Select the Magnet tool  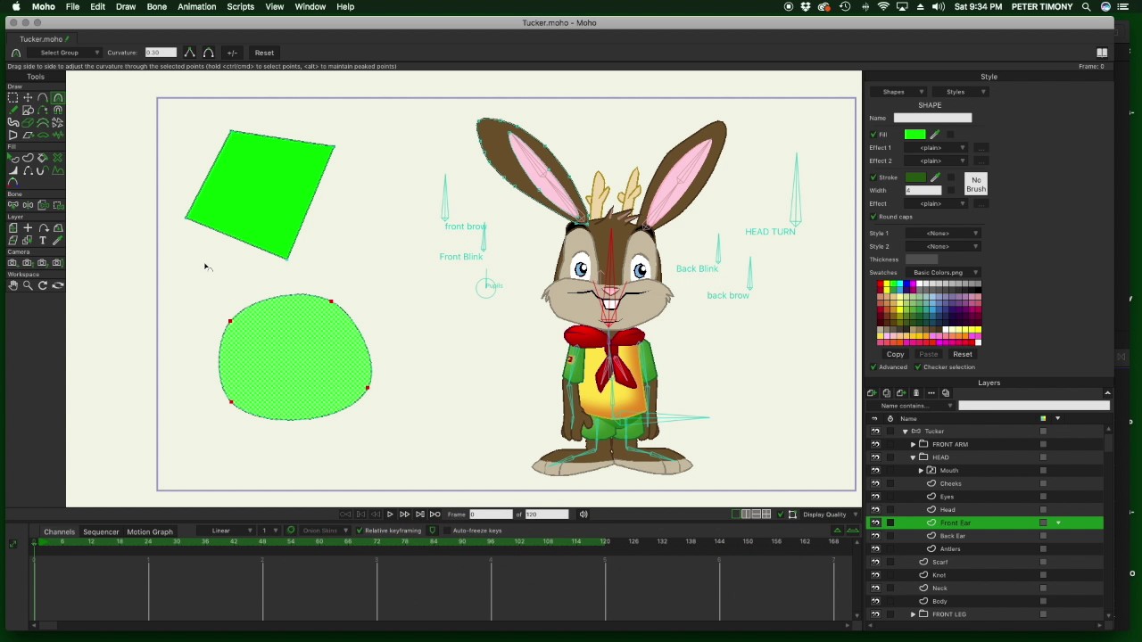point(58,110)
